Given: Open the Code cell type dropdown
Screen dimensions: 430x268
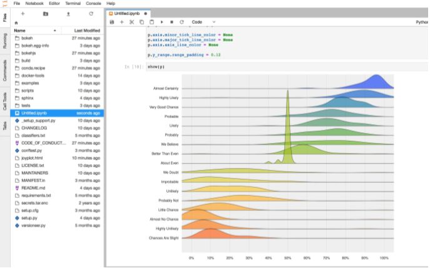Looking at the screenshot, I should [203, 22].
